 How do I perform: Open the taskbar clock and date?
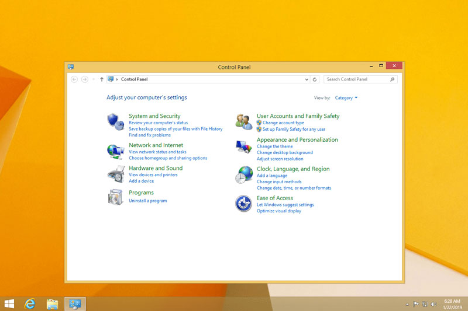(x=452, y=304)
